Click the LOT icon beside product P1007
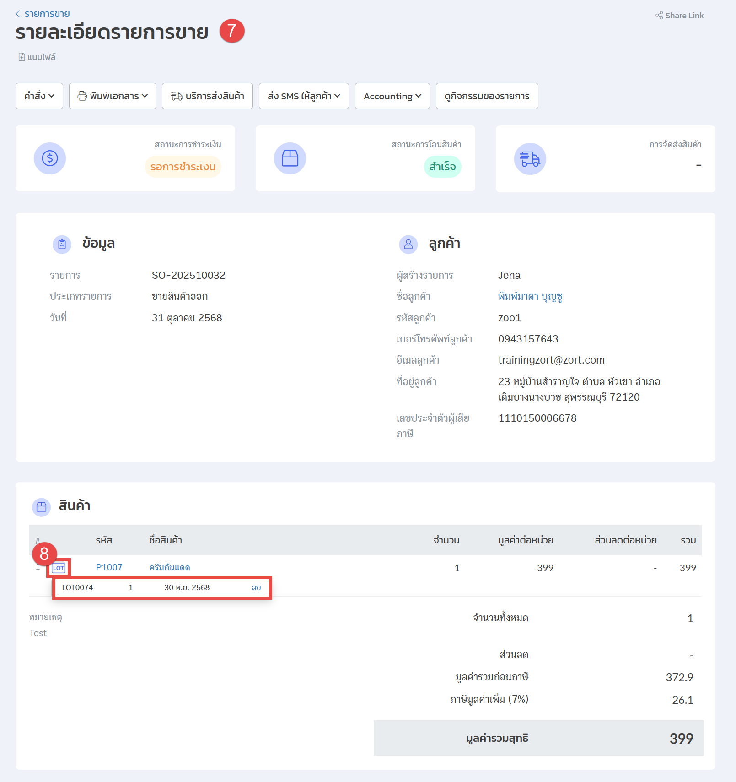Image resolution: width=736 pixels, height=782 pixels. (x=59, y=568)
